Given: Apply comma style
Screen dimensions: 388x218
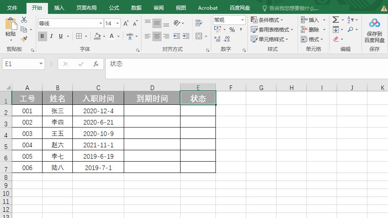Looking at the screenshot, I should [241, 30].
